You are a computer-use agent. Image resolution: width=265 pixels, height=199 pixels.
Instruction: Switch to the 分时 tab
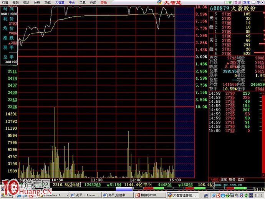tap(214, 179)
